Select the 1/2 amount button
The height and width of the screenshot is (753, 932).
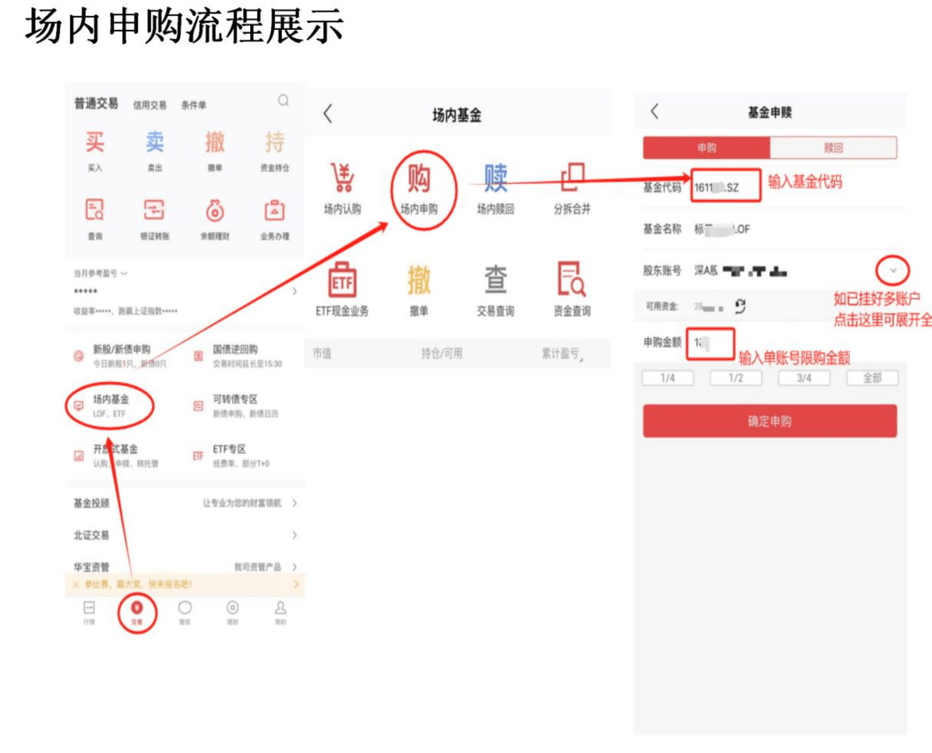point(736,378)
